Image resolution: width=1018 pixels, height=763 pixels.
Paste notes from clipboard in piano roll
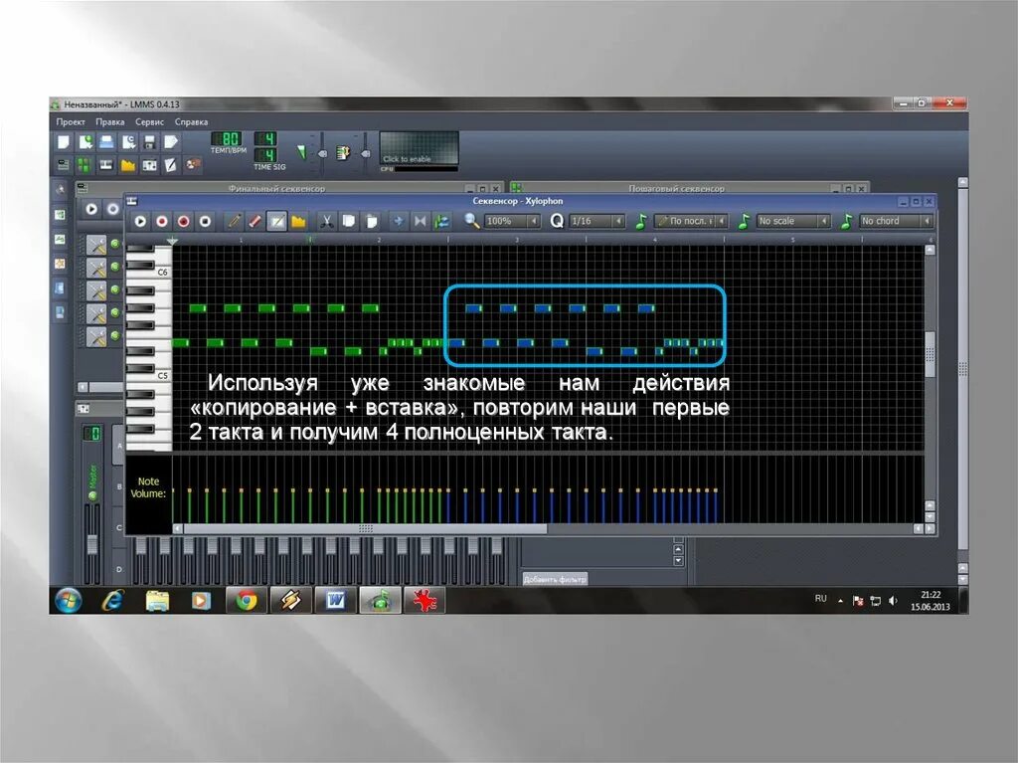[x=371, y=221]
